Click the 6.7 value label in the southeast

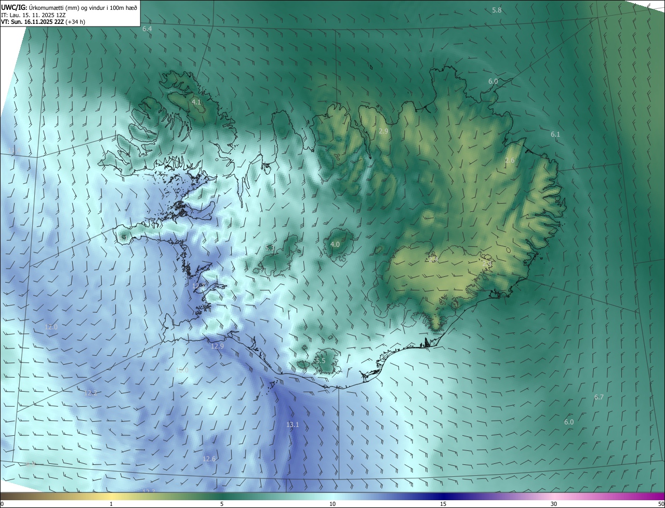click(599, 397)
